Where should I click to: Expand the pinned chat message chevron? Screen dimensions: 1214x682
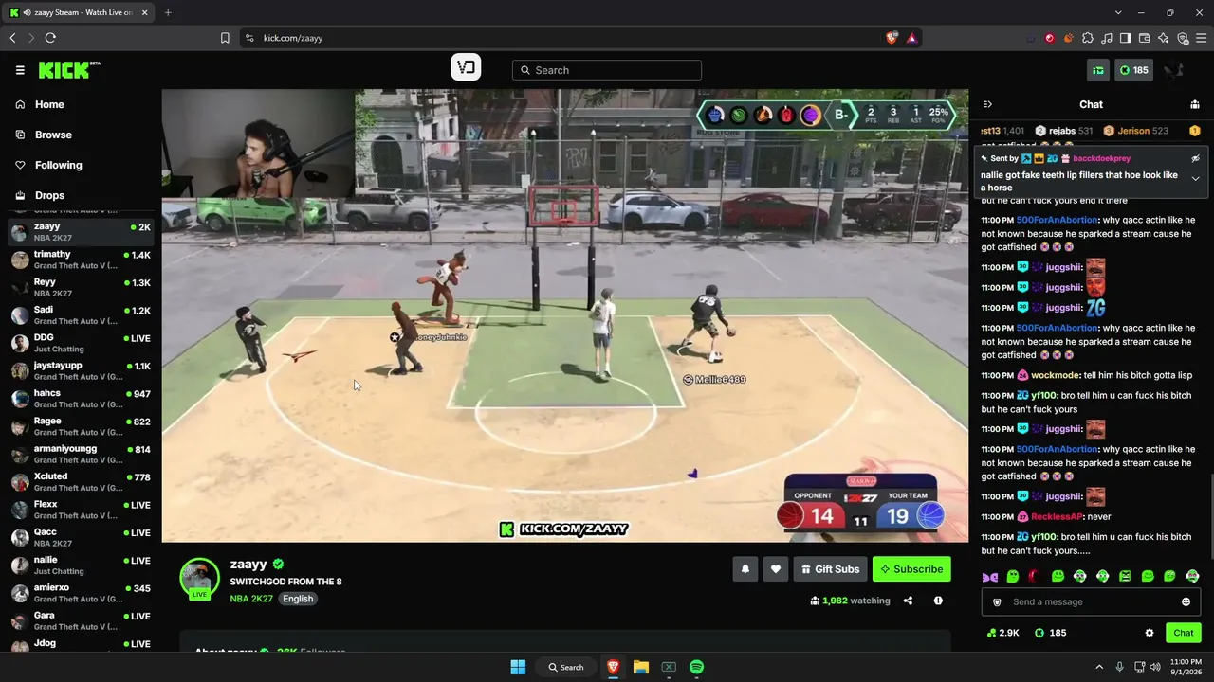click(x=1195, y=179)
